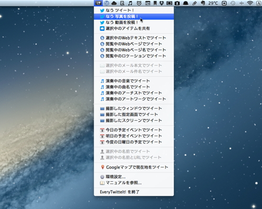Click the Time Machine clock icon
This screenshot has width=262, height=209.
click(x=233, y=3)
